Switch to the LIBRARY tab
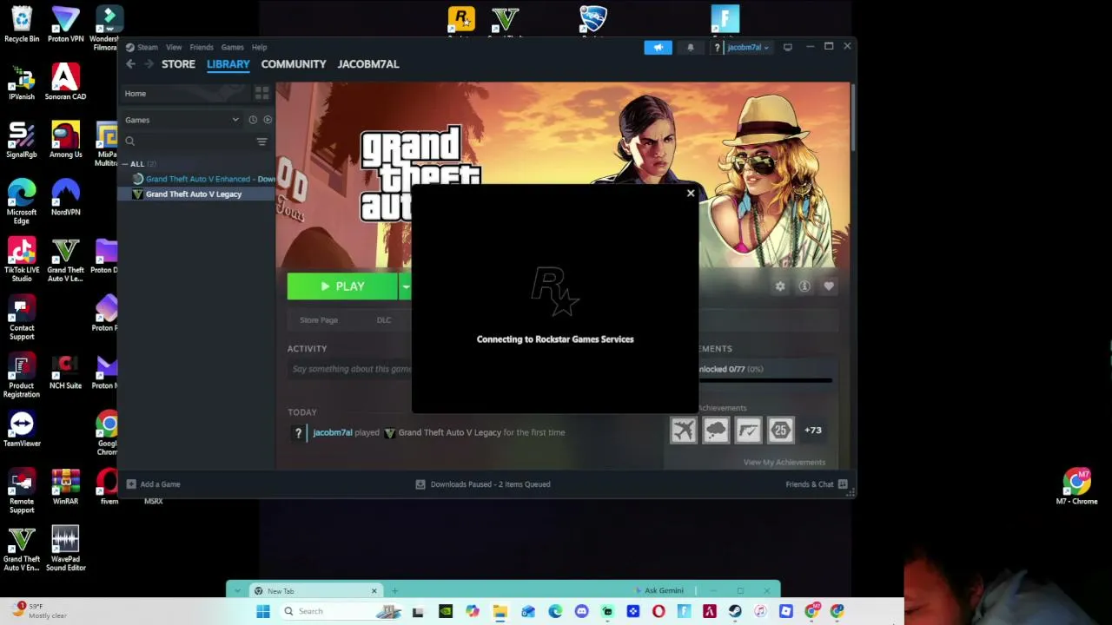The width and height of the screenshot is (1112, 625). (x=228, y=64)
